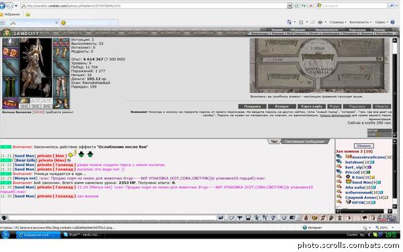This screenshot has height=252, width=403.
Task: Click the green armor equipment slot
Action: (10, 87)
